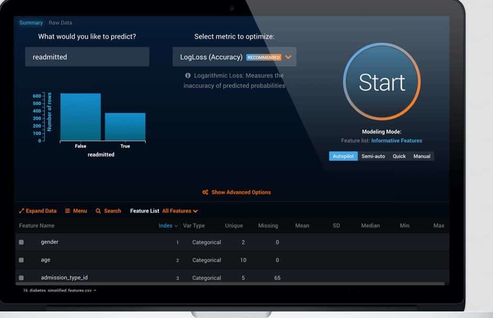The width and height of the screenshot is (493, 318).
Task: Open the hamburger Menu icon
Action: point(68,211)
